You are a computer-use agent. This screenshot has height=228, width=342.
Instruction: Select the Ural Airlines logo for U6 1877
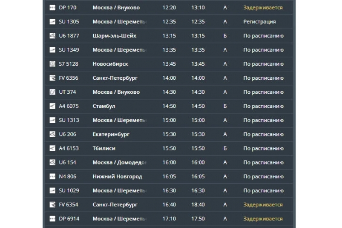[x=52, y=36]
